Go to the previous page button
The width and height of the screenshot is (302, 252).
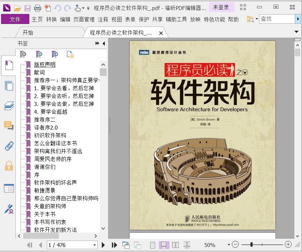40,245
